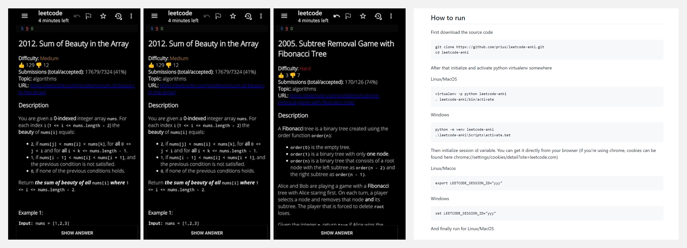Click 'And finally run for Linux/MacOS' text
Screen dimensions: 687x248
coord(462,229)
